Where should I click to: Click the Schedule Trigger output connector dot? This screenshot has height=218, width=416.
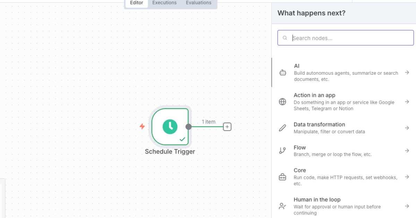[x=189, y=127]
